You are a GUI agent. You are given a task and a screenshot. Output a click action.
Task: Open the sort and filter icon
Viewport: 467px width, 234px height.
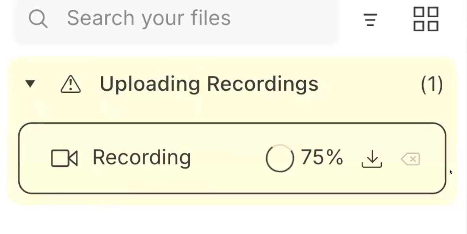coord(370,20)
